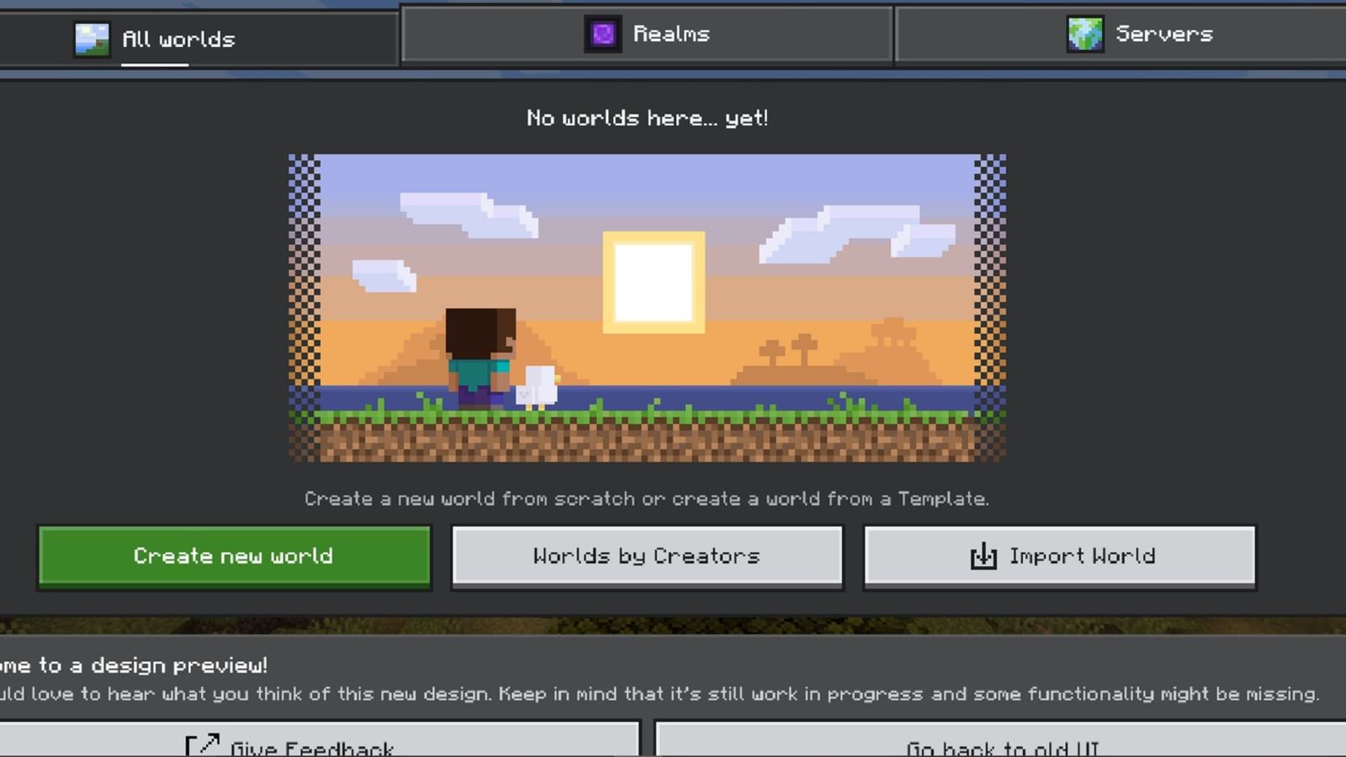Click the white chicken in the illustration
Image resolution: width=1346 pixels, height=757 pixels.
click(x=537, y=387)
